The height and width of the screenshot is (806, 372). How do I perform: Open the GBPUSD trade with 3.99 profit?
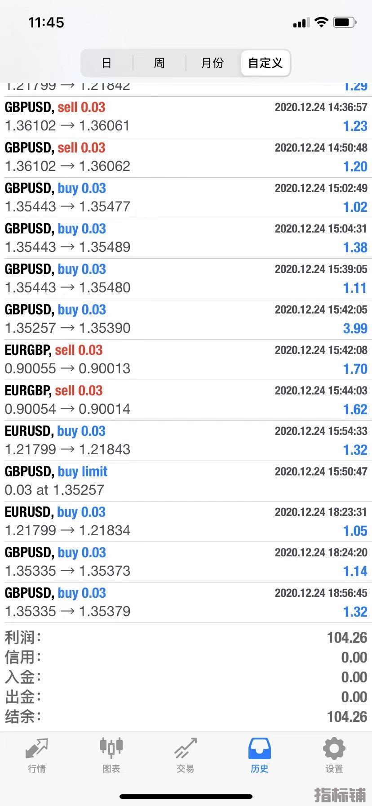point(186,319)
